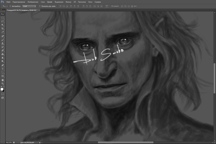Select the Clone Stamp tool
This screenshot has width=216, height=144.
(3, 44)
